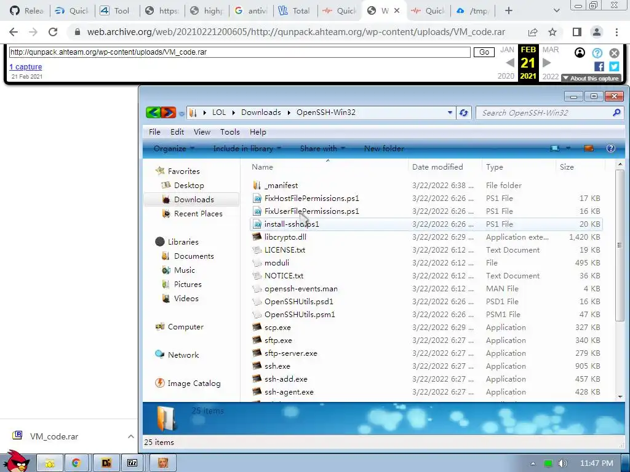This screenshot has height=472, width=630.
Task: Click New folder button
Action: point(384,149)
